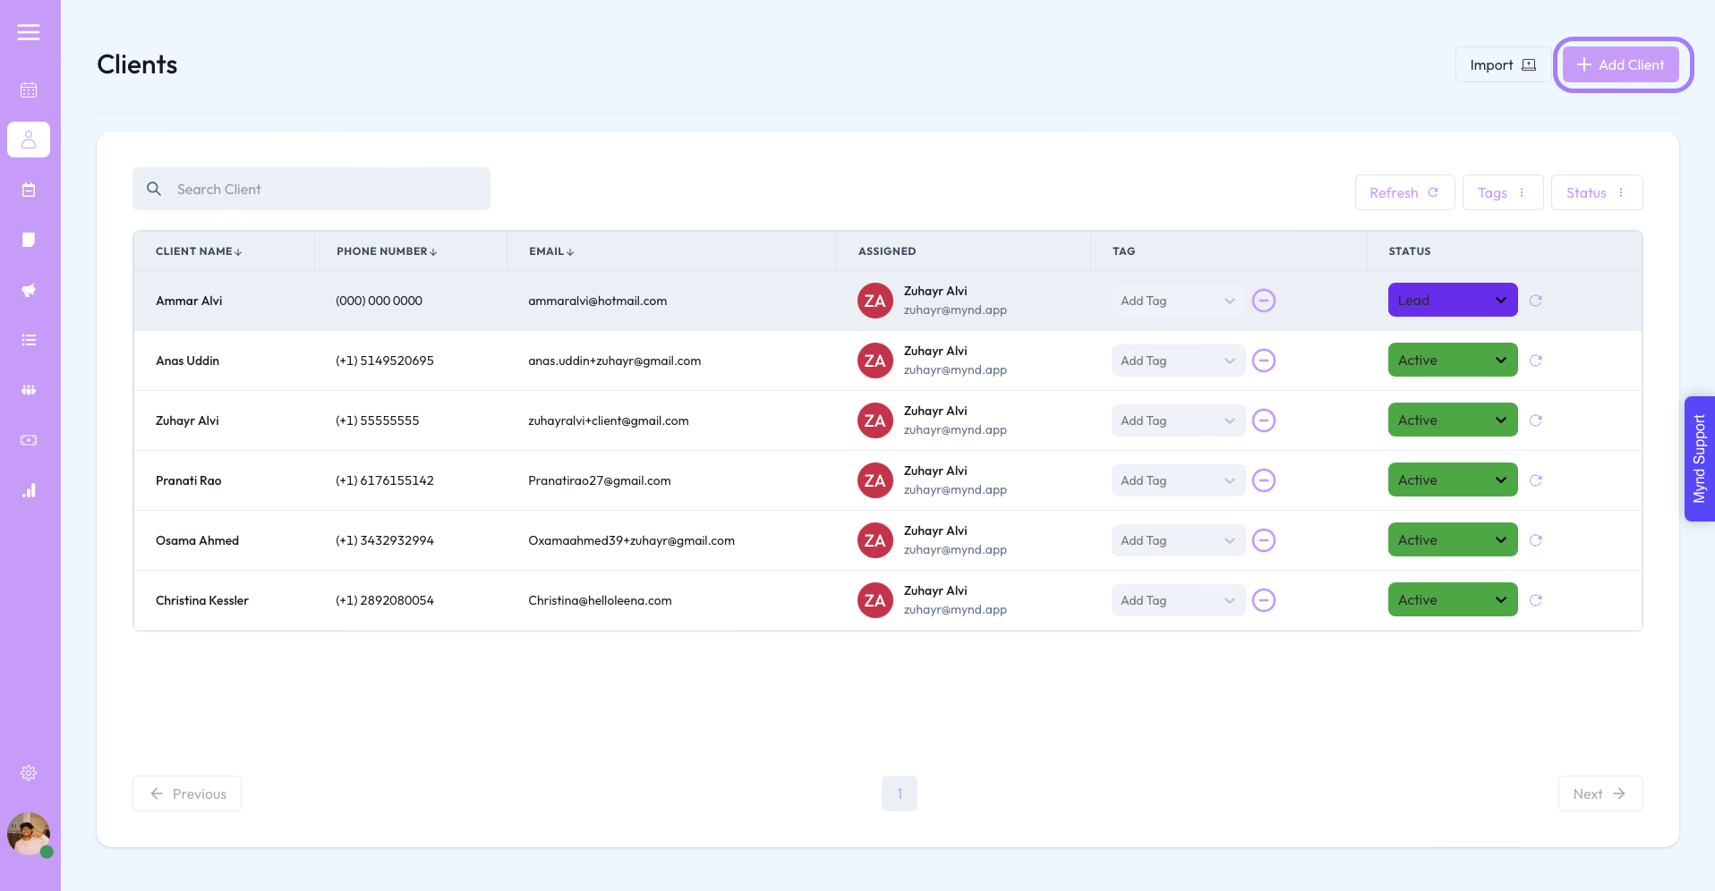The height and width of the screenshot is (891, 1715).
Task: Open the group team icon in the sidebar
Action: (x=29, y=390)
